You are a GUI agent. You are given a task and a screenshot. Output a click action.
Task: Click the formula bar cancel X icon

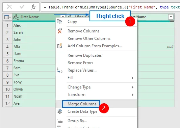click(x=9, y=7)
